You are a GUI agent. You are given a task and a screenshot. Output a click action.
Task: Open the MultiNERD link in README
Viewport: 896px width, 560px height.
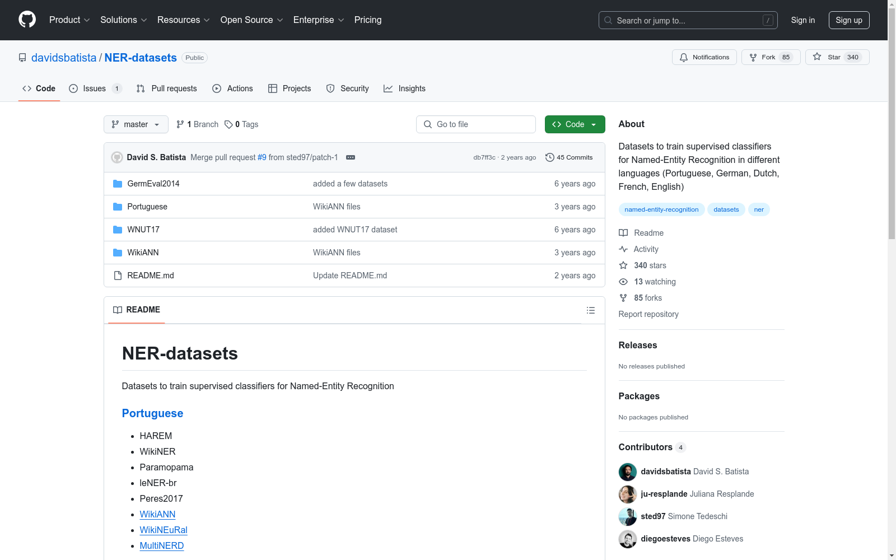point(162,545)
